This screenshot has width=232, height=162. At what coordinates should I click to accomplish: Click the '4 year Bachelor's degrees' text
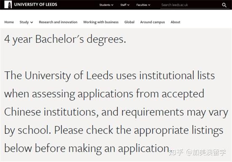coord(65,39)
